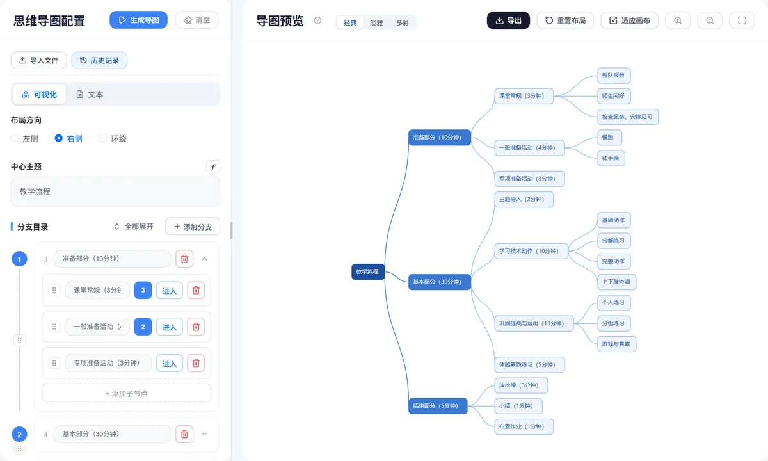Edit the 准备部分（10分钟）branch field
This screenshot has width=768, height=461.
point(112,259)
